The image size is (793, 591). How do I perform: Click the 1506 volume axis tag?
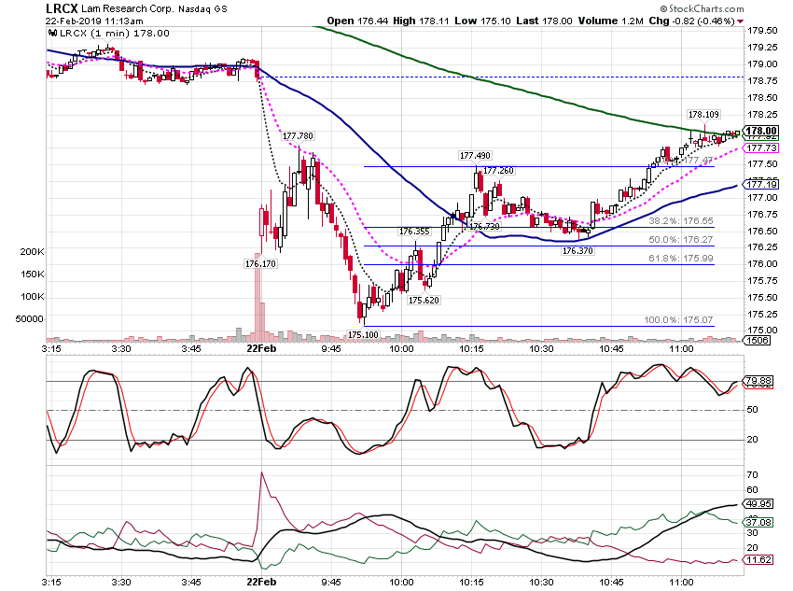[x=758, y=340]
